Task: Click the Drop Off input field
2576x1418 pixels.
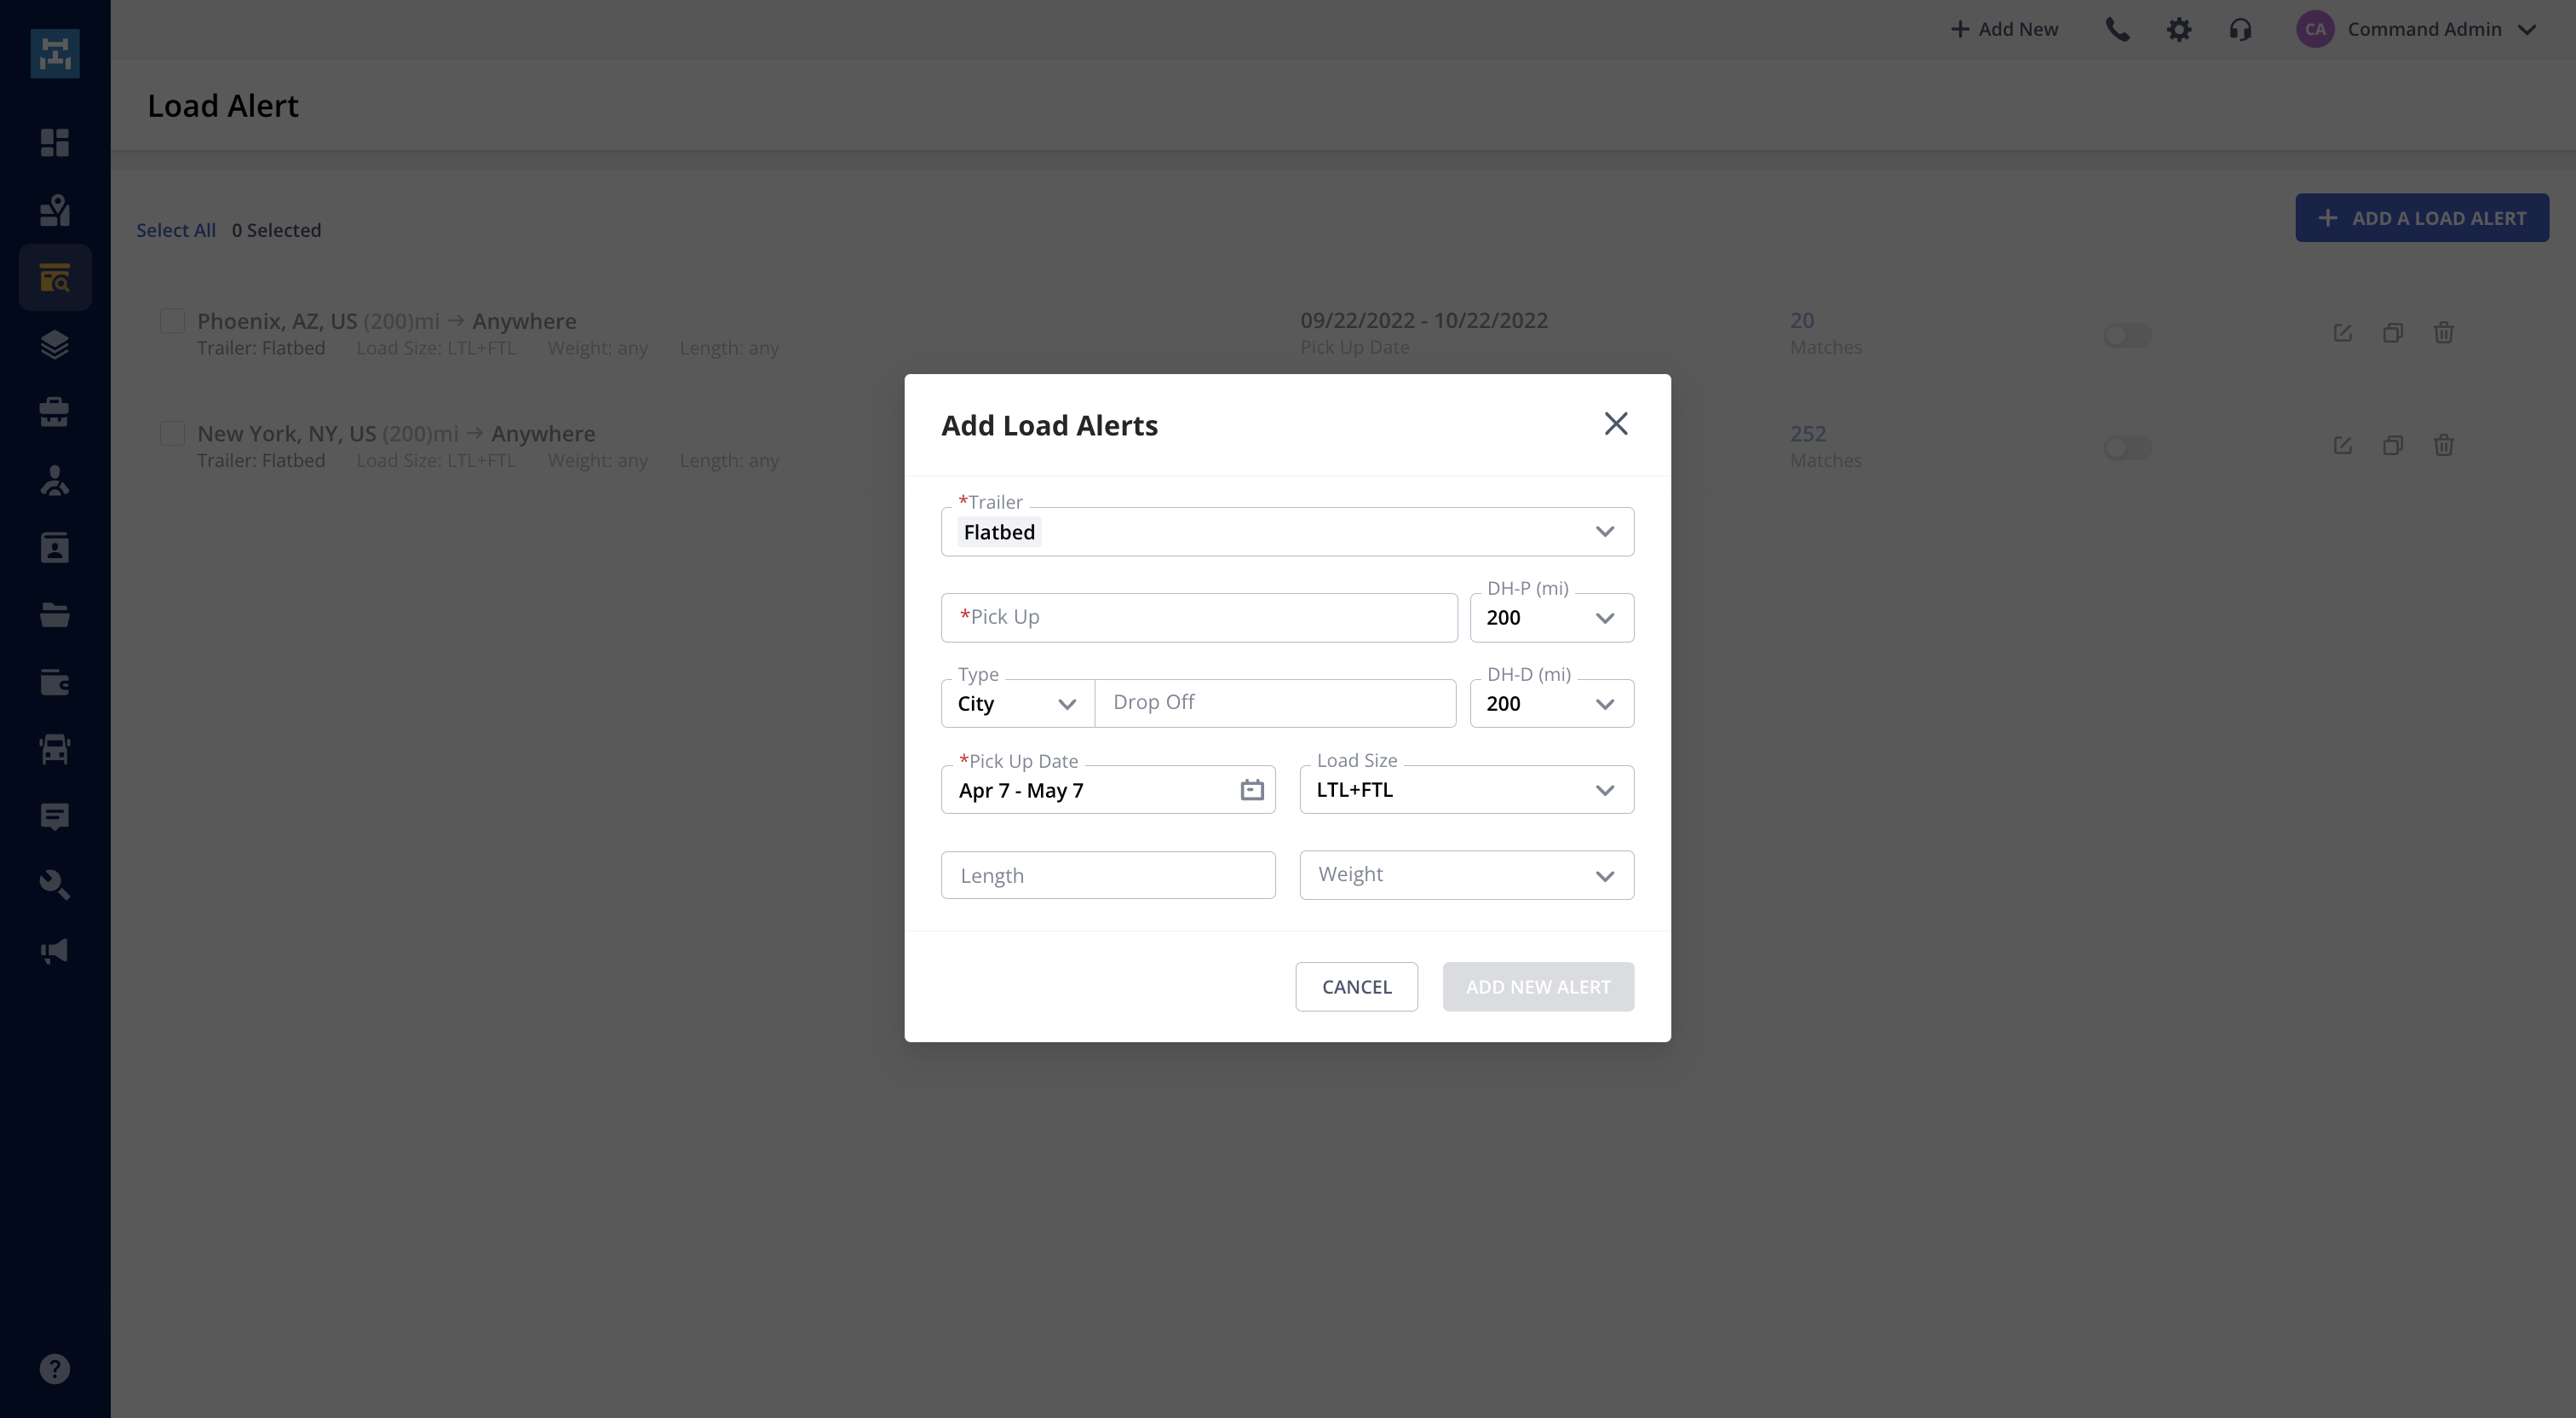Action: pos(1275,704)
